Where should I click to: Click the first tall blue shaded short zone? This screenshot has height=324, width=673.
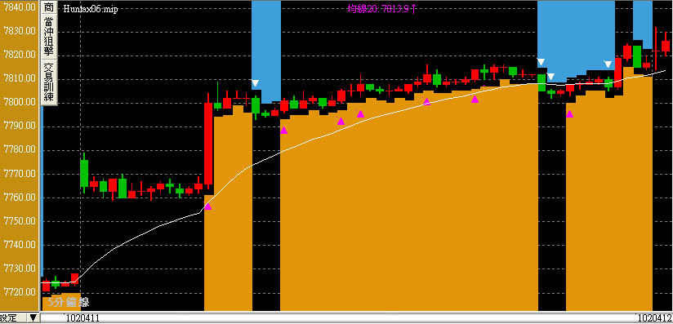266,51
